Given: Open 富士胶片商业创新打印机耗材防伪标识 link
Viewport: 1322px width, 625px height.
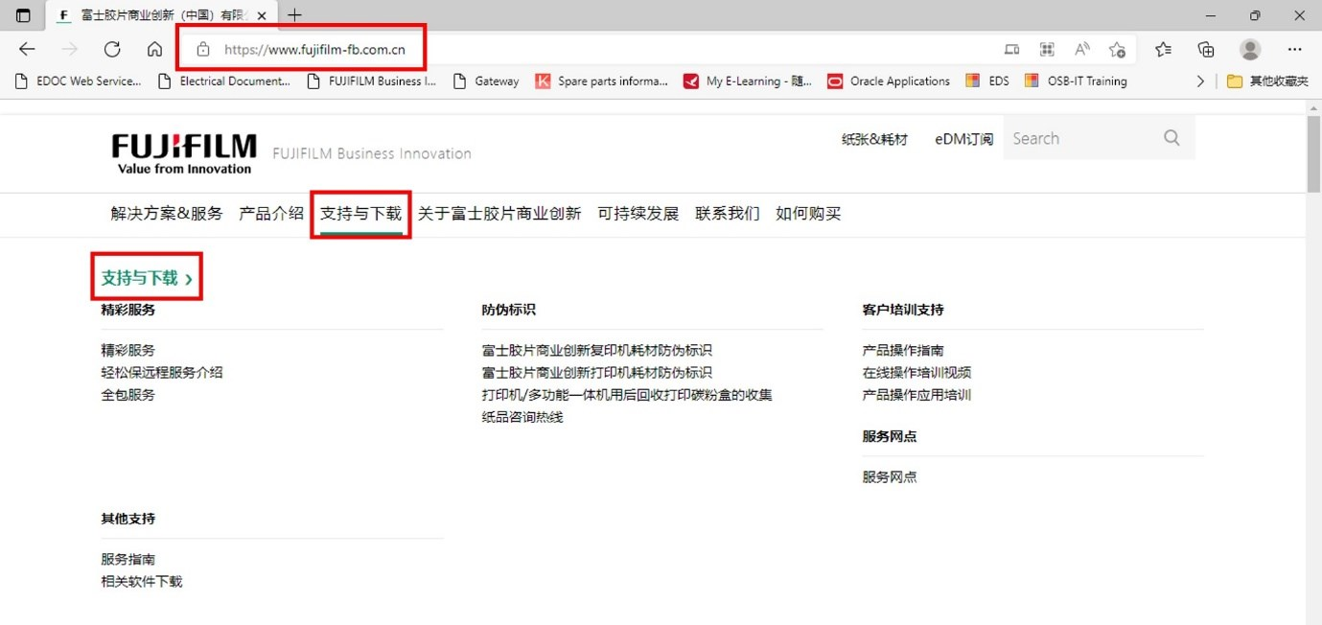Looking at the screenshot, I should (x=597, y=373).
